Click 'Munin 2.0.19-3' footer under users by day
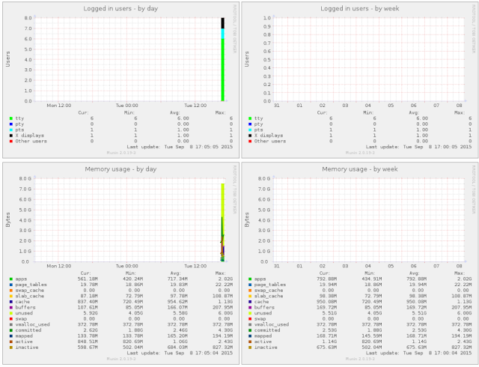 121,152
